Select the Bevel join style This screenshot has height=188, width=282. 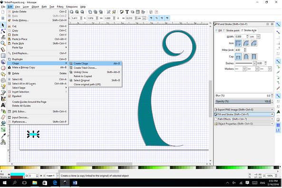pyautogui.click(x=254, y=43)
